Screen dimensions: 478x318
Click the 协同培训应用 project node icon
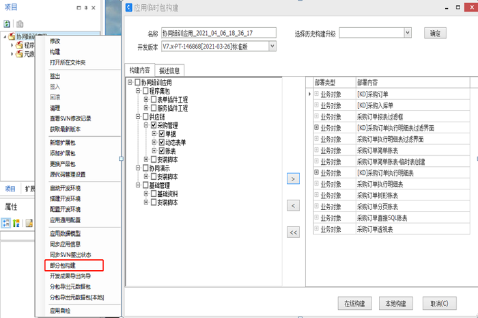12,36
